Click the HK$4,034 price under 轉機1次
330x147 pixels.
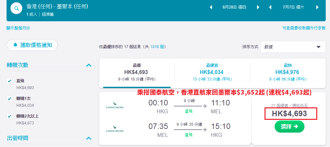(25, 105)
